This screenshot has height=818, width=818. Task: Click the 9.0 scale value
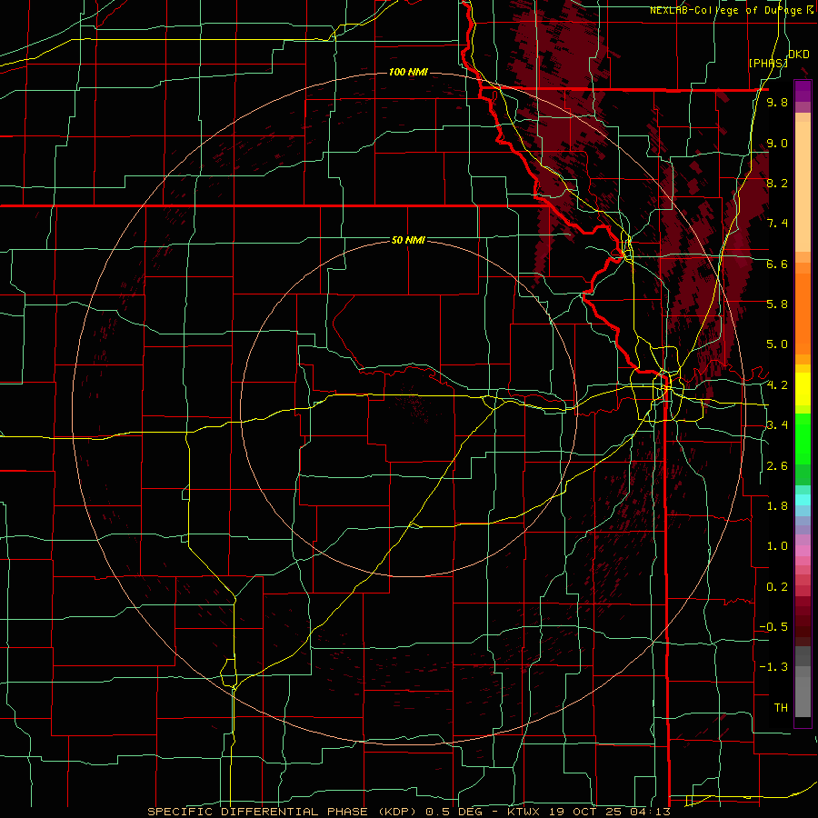777,143
